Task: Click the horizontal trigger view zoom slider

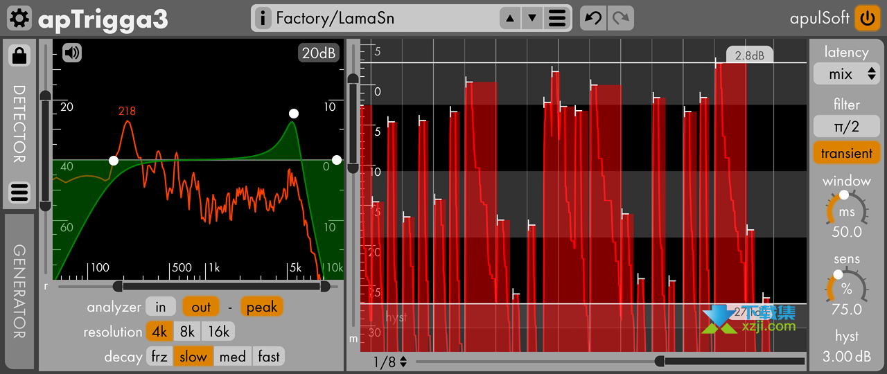Action: (611, 361)
